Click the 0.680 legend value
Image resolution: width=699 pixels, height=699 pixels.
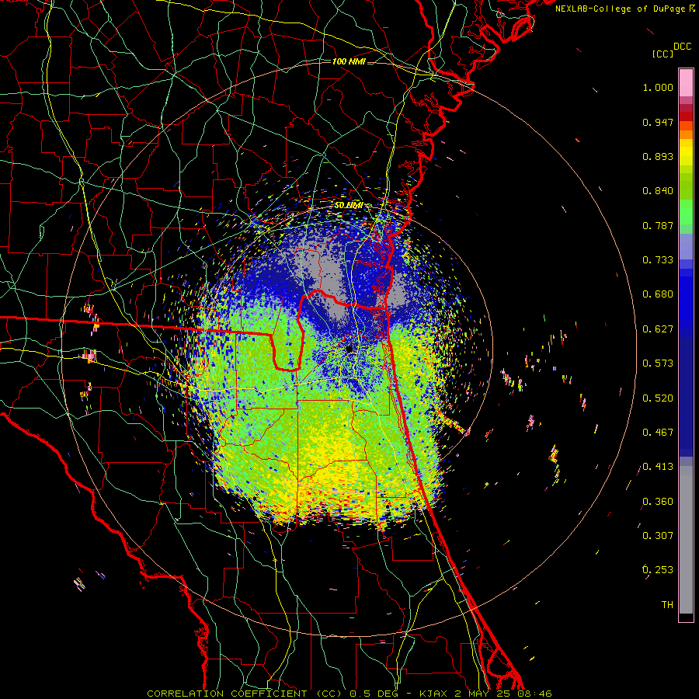click(x=658, y=294)
